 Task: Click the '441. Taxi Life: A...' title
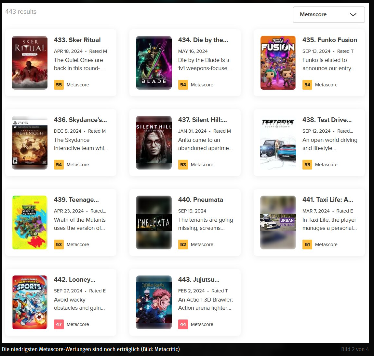click(328, 200)
